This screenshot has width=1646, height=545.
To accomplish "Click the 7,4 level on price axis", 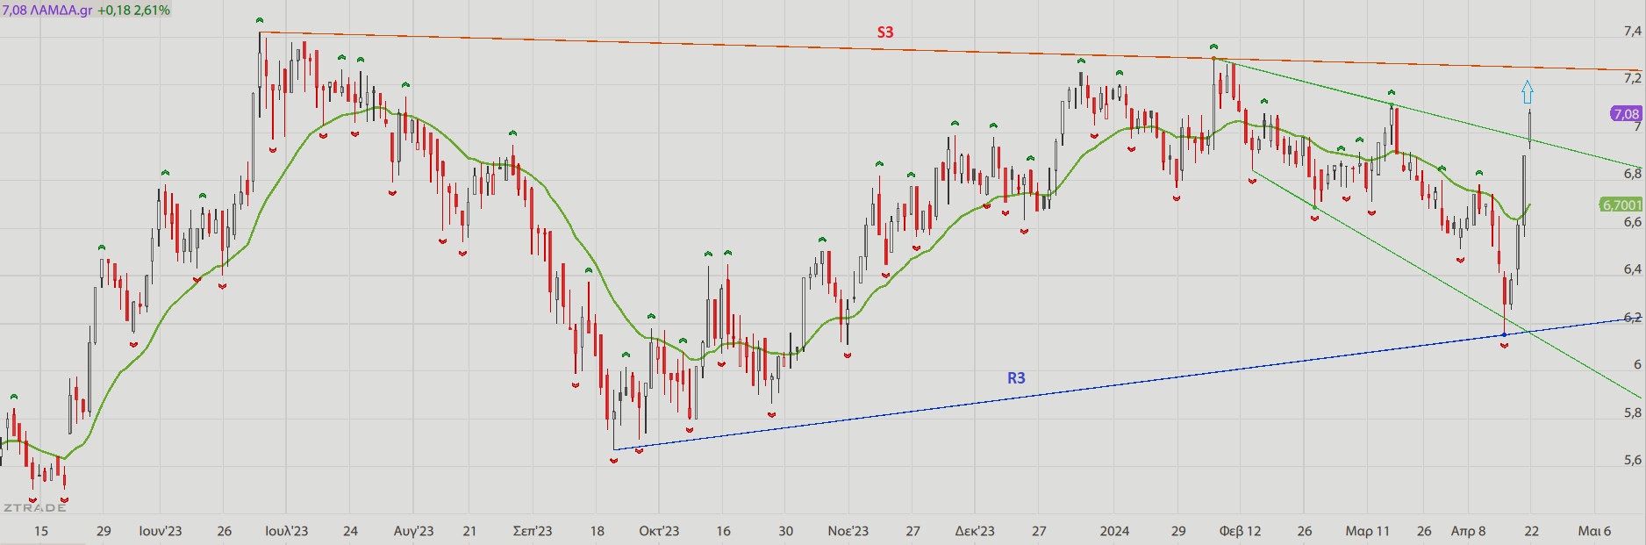I will click(1632, 32).
